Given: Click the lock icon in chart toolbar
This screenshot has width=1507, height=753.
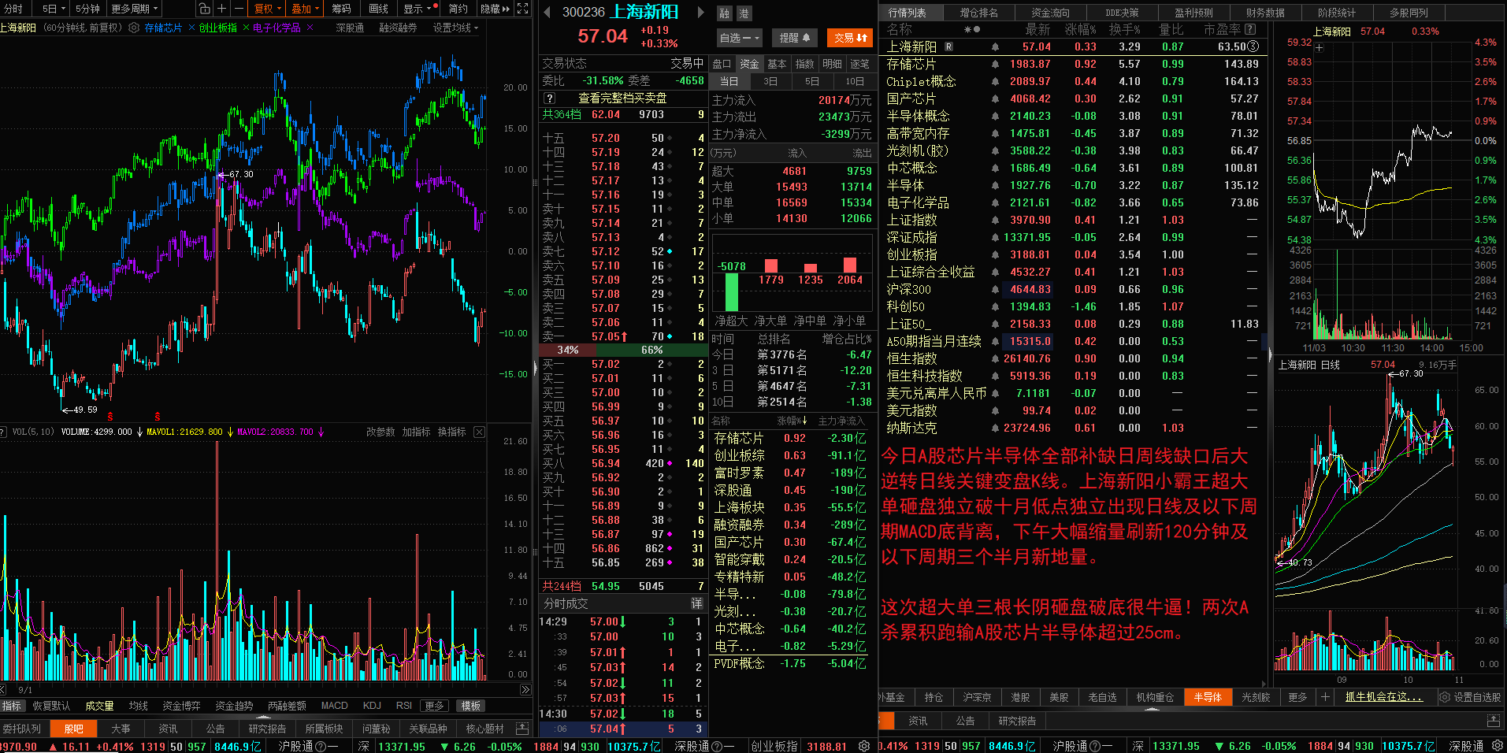Looking at the screenshot, I should tap(205, 9).
